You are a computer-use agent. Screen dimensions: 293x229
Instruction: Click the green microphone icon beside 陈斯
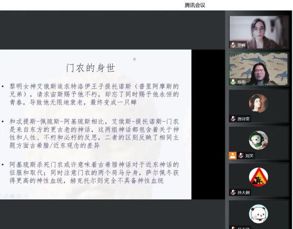coord(233,82)
